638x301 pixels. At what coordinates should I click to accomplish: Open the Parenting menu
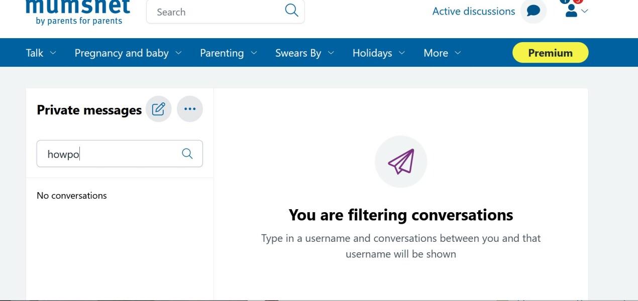click(222, 53)
